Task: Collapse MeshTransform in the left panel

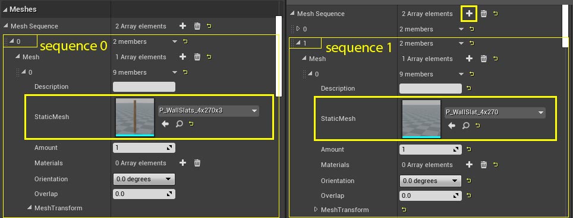Action: pos(30,208)
